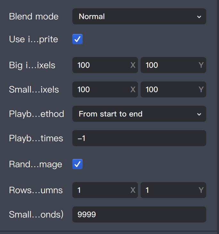The image size is (219, 234).
Task: Click the 'Rows…umns' property label
Action: (36, 190)
